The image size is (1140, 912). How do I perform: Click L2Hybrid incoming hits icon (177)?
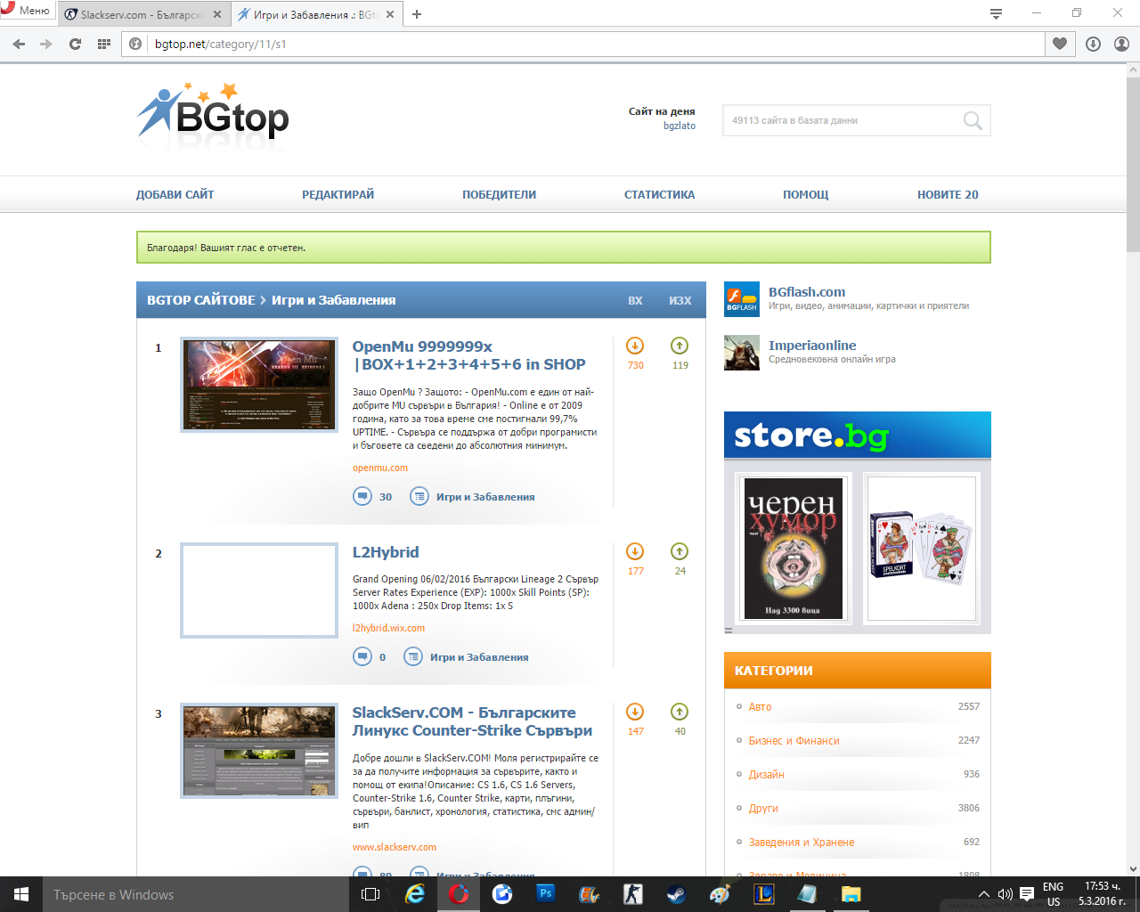click(635, 551)
